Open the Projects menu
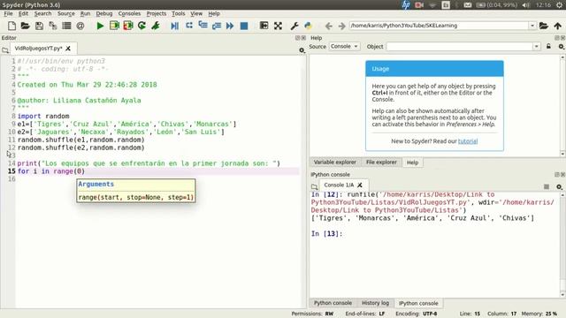566x318 pixels. pyautogui.click(x=157, y=13)
